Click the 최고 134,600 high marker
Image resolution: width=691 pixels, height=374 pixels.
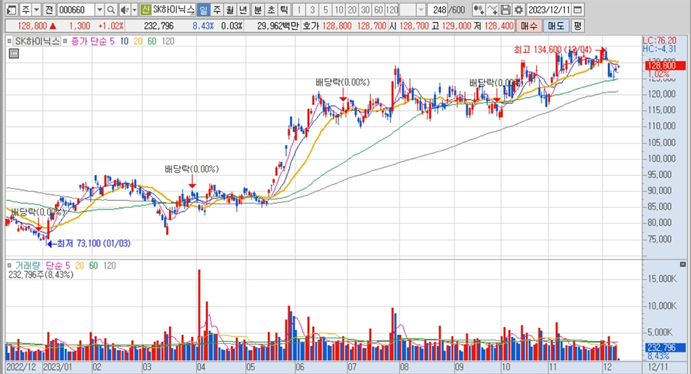tap(553, 50)
